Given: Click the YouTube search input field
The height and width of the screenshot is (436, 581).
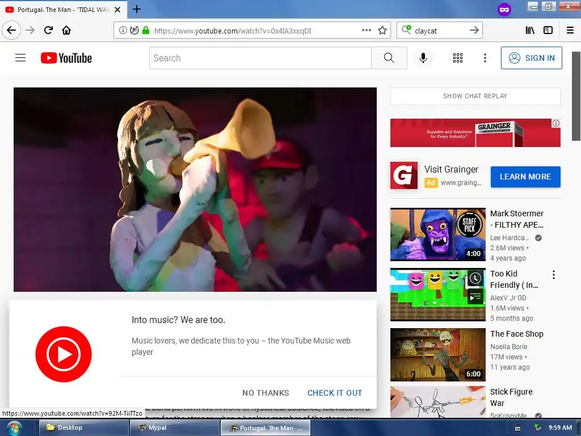Looking at the screenshot, I should 260,58.
